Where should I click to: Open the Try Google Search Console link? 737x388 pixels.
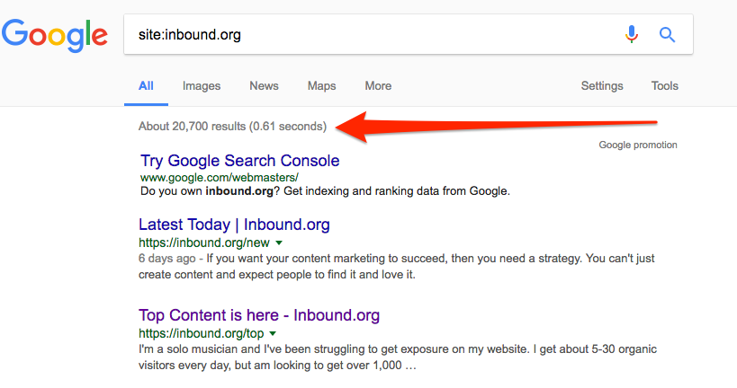(240, 161)
